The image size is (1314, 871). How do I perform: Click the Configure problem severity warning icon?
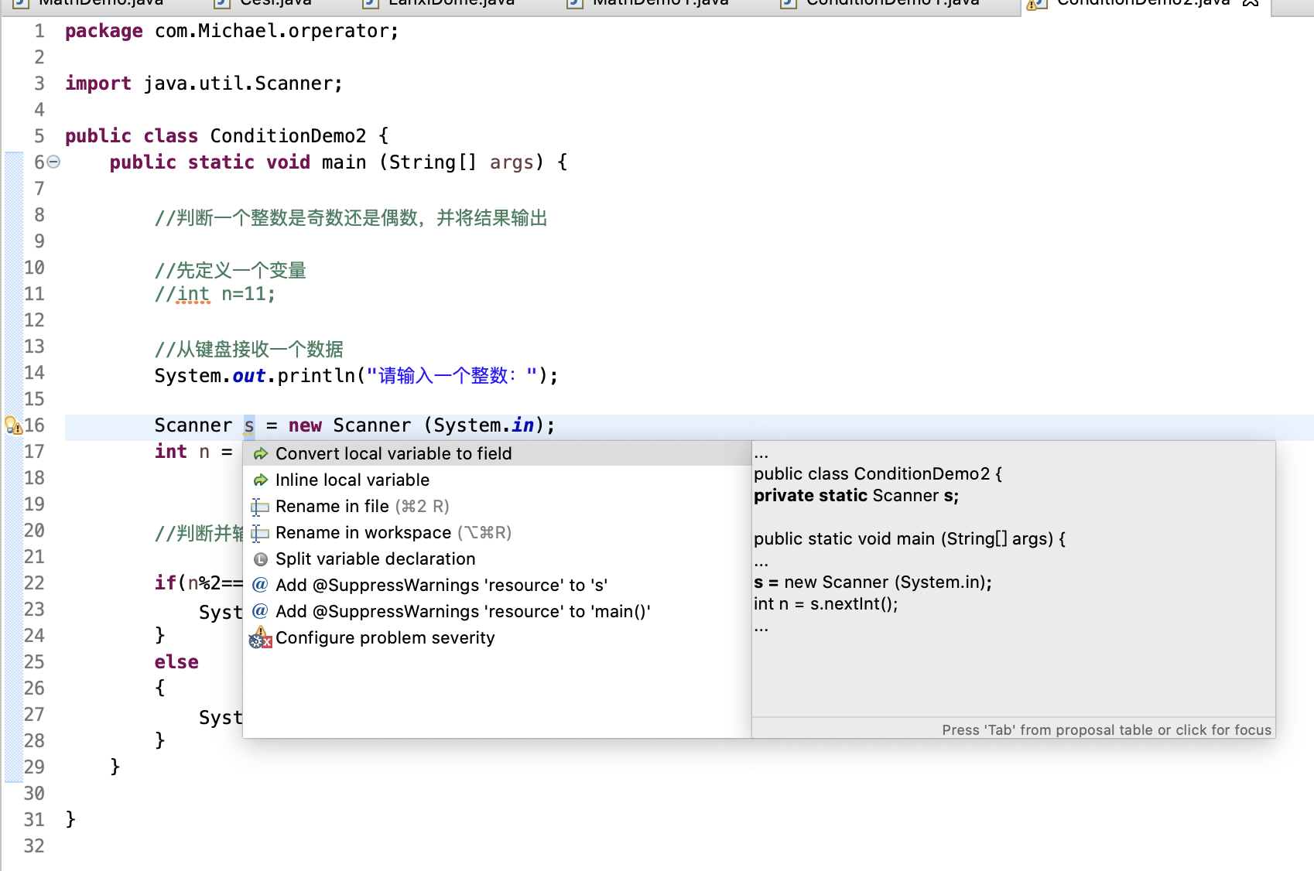tap(261, 638)
